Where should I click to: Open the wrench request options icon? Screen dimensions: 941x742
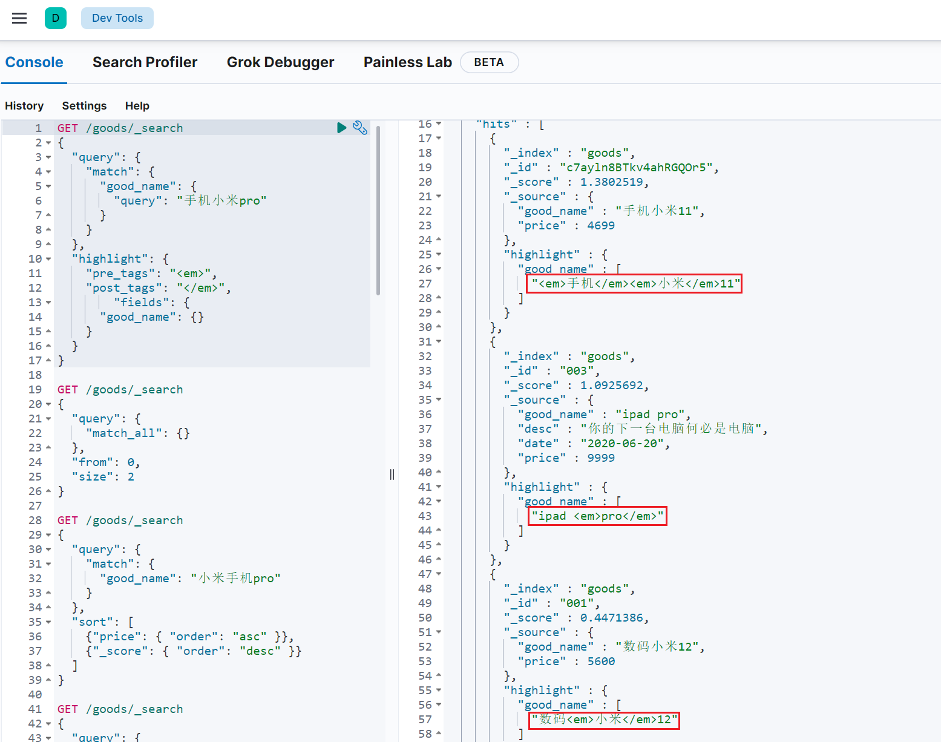click(x=360, y=128)
